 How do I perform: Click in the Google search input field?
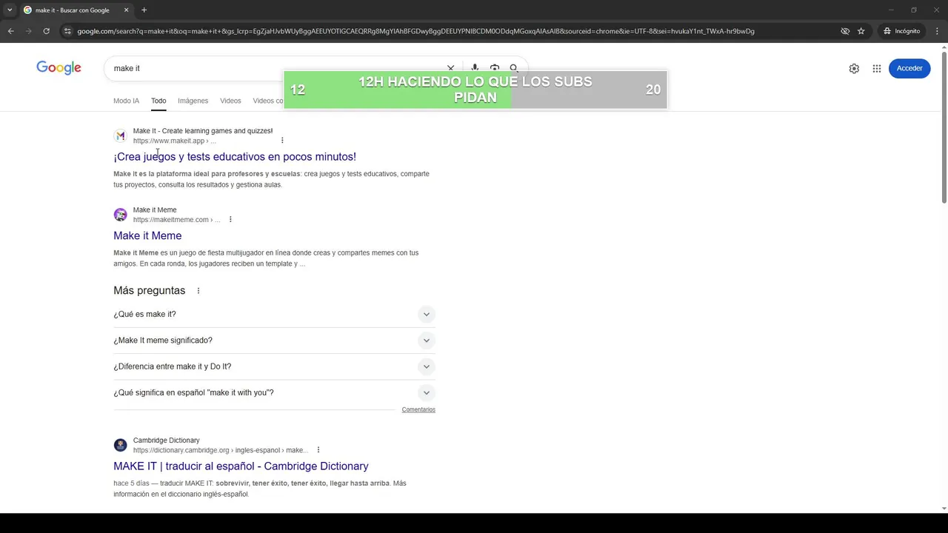pyautogui.click(x=274, y=68)
